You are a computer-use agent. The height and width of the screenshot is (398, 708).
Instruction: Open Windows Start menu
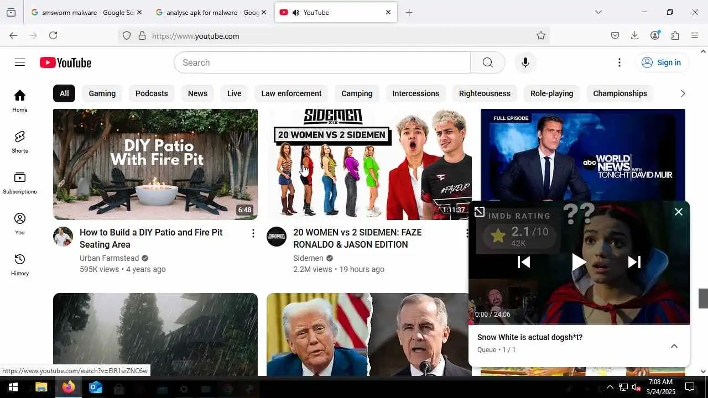pos(13,387)
